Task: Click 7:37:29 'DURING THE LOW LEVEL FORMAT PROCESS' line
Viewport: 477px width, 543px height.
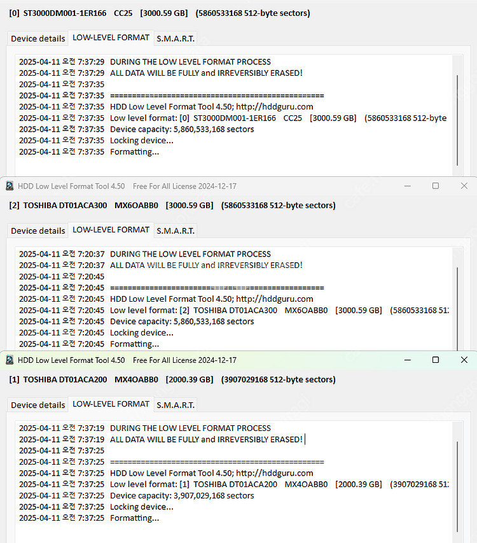Action: coord(145,62)
